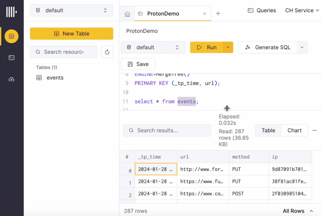
Task: Select the https://www.co... url cell
Action: point(203,193)
